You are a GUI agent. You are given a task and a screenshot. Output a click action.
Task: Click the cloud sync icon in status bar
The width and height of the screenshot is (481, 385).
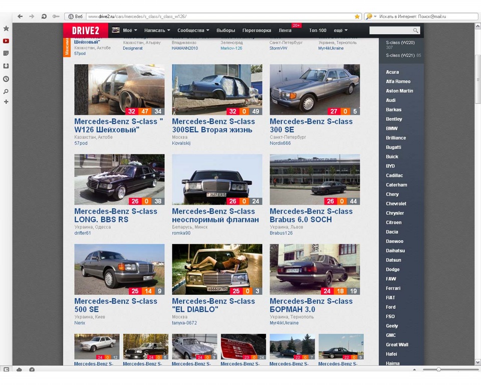[x=19, y=369]
